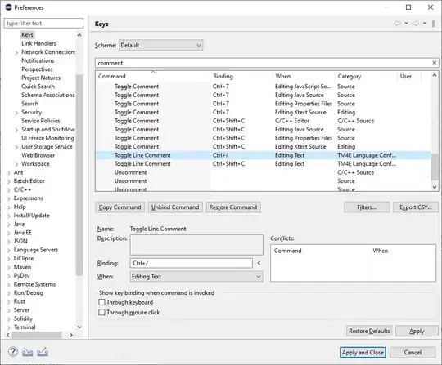Sort by the Binding column header
442x365 pixels.
223,76
